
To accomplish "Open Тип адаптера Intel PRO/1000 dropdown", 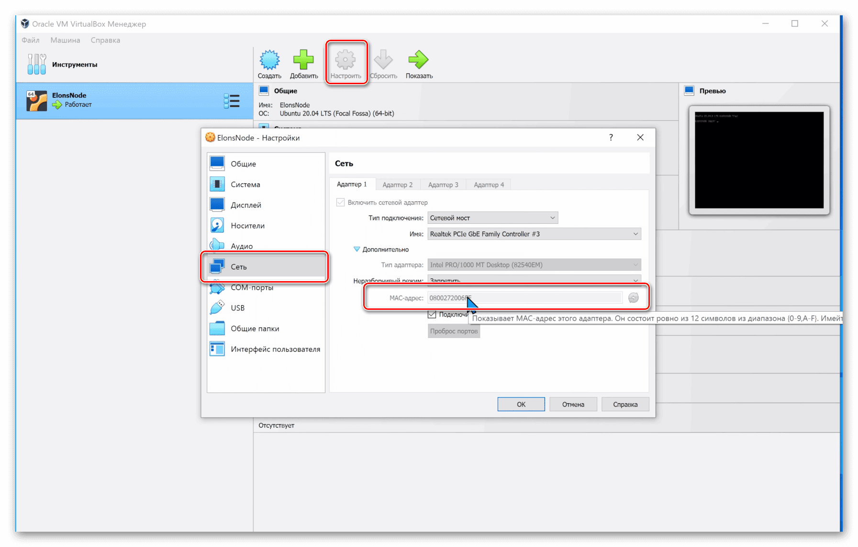I will click(x=534, y=264).
